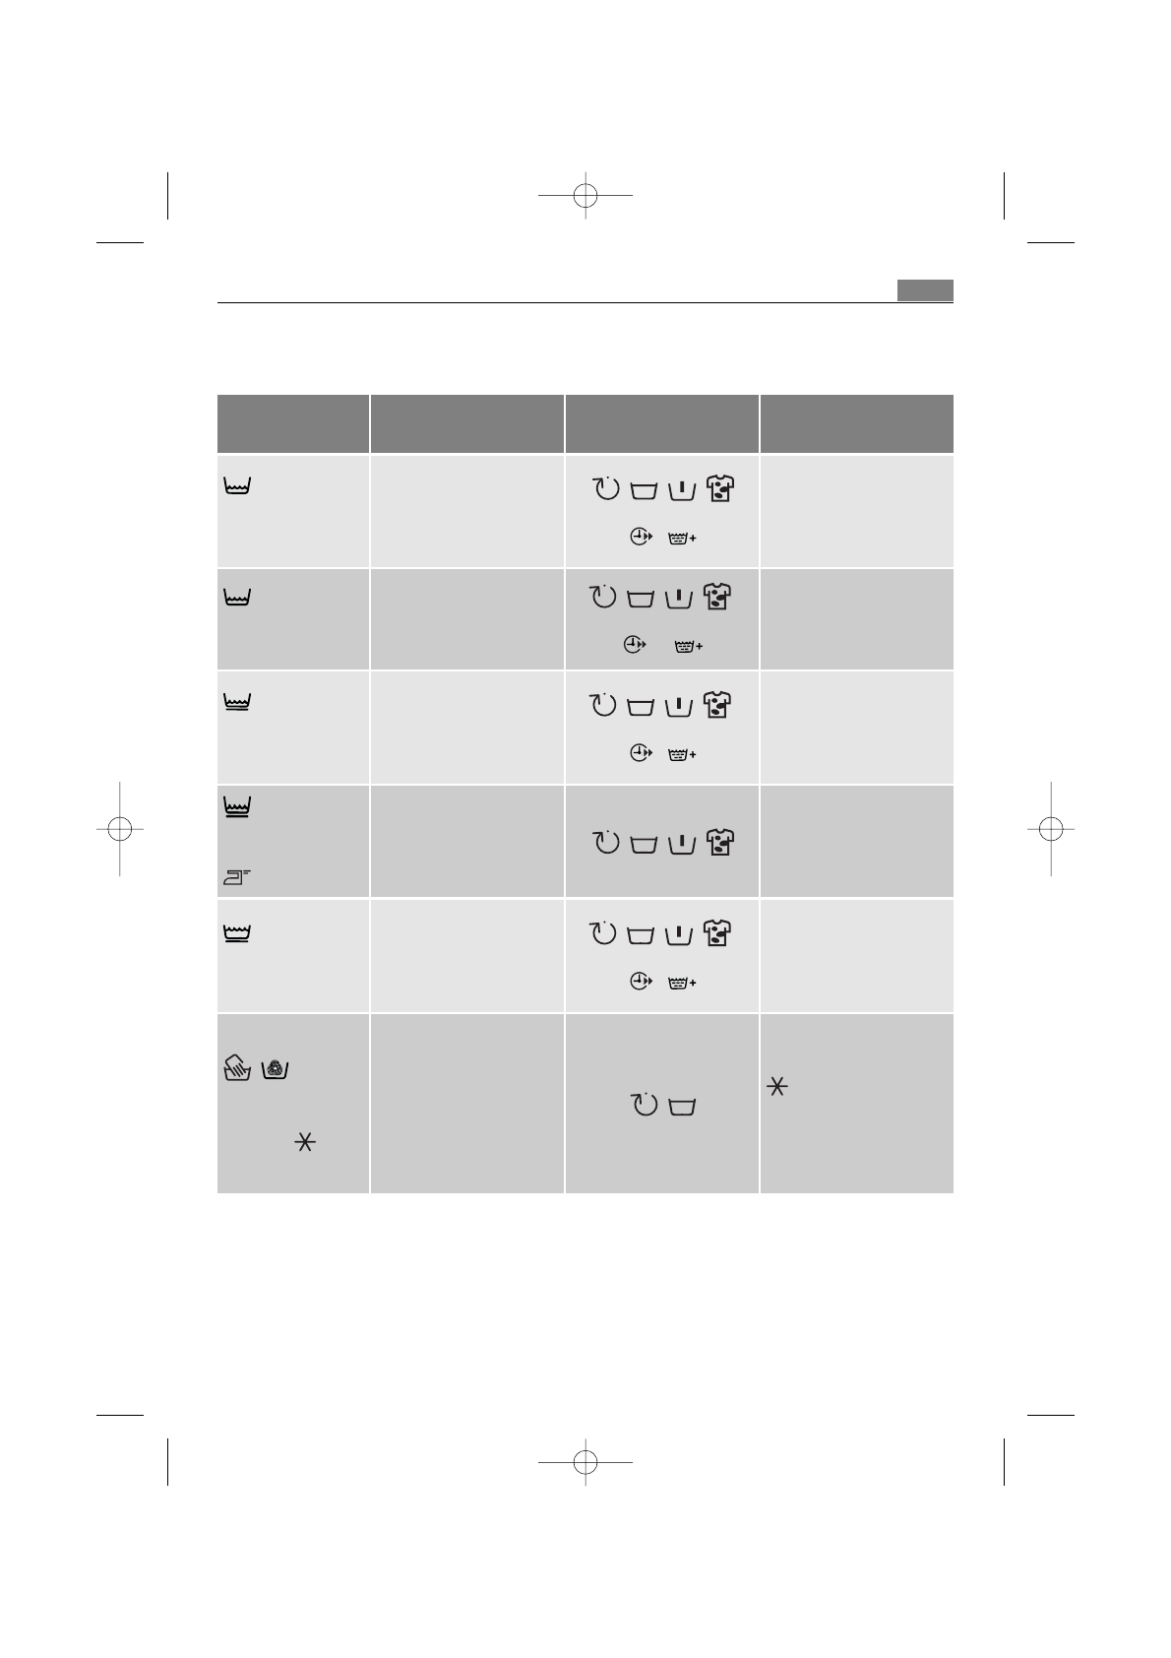Click the crosshair registration mark at page top
This screenshot has width=1171, height=1658.
pos(585,195)
